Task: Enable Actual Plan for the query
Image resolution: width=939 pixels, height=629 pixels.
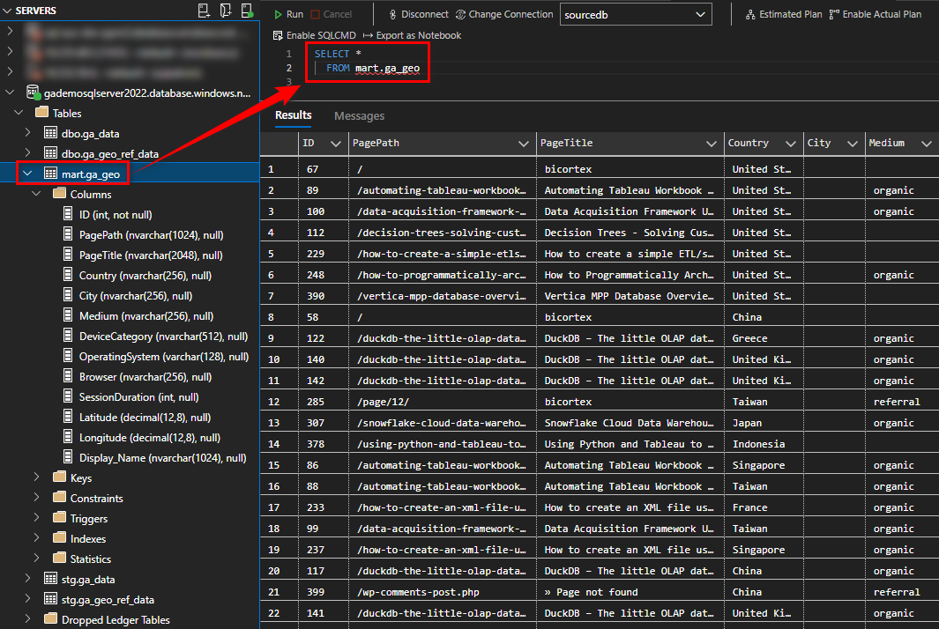Action: [874, 13]
